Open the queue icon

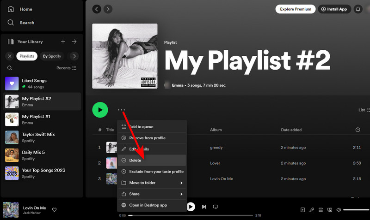coord(321,210)
